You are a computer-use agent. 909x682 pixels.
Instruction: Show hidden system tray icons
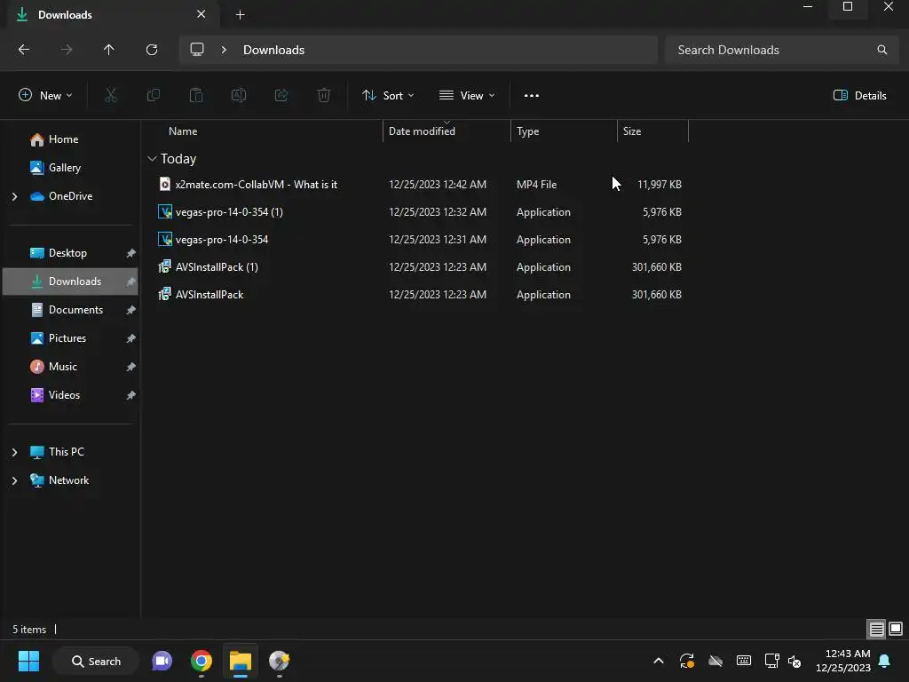(x=659, y=661)
